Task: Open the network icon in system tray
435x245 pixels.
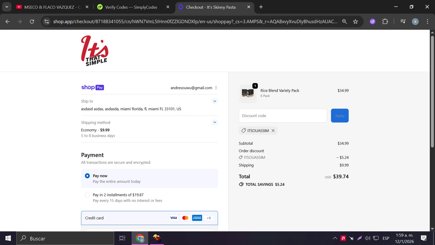Action: pos(376,238)
